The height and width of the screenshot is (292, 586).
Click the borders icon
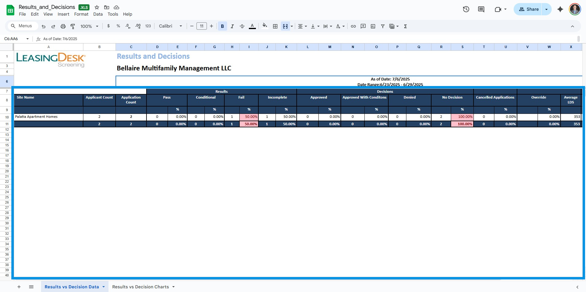(275, 26)
